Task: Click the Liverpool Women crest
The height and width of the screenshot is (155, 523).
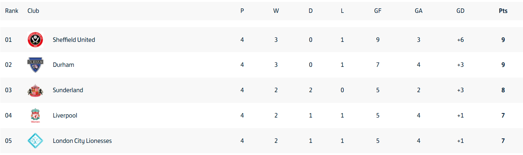Action: pyautogui.click(x=35, y=116)
